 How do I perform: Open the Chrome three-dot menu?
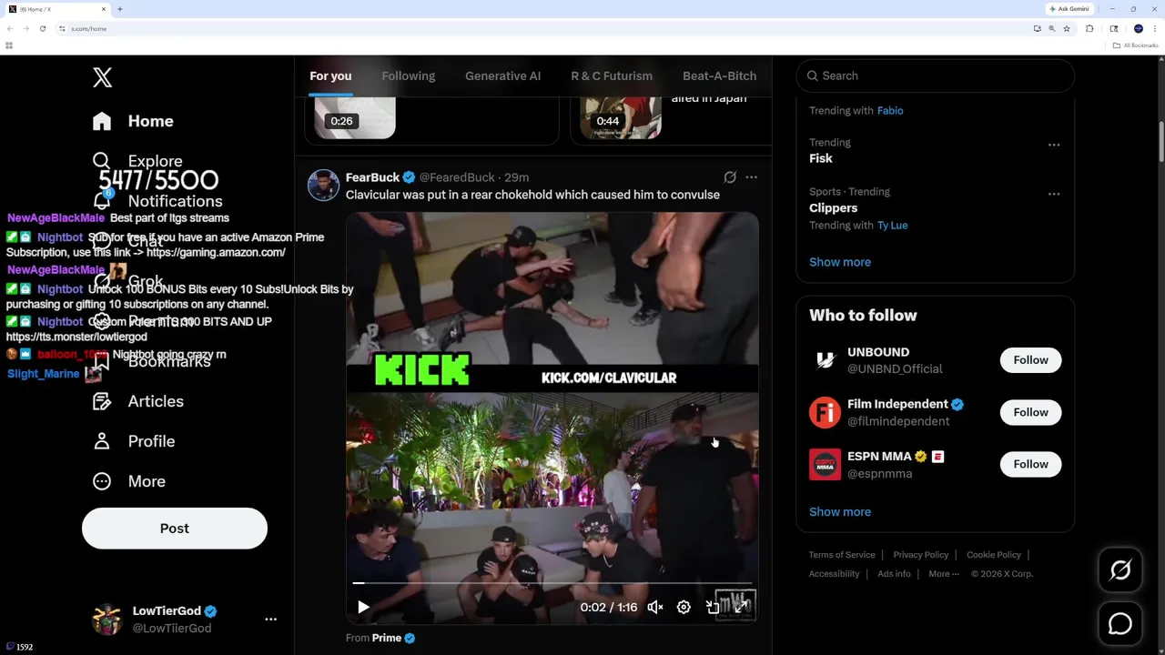[1154, 28]
